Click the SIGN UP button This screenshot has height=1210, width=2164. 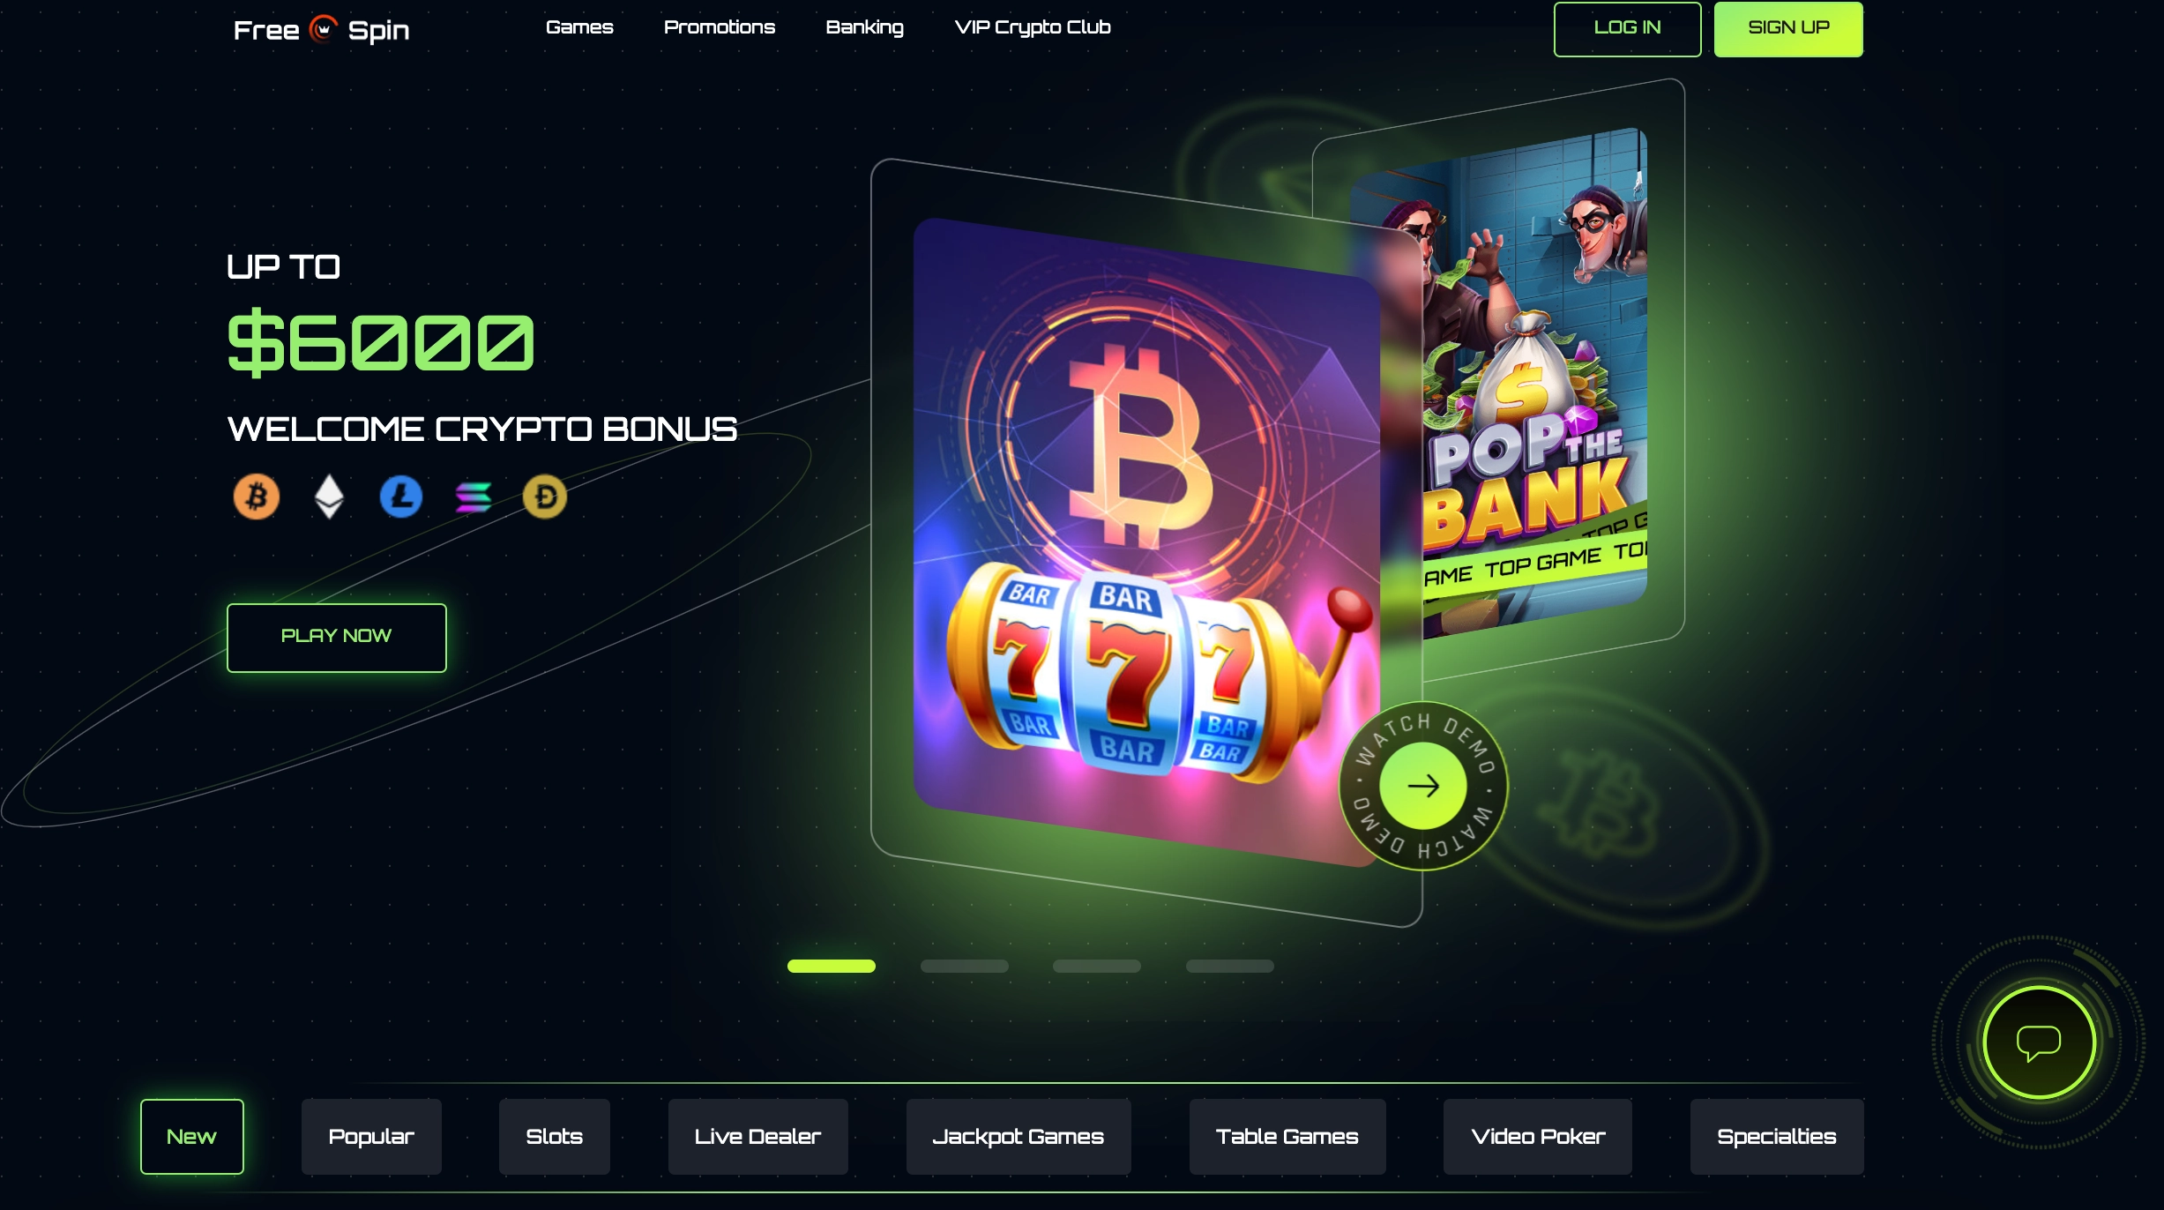[1788, 29]
